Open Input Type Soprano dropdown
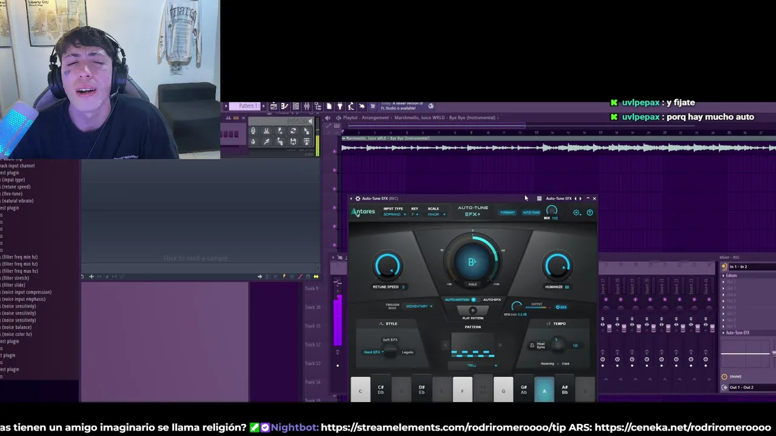This screenshot has width=776, height=436. [x=395, y=214]
